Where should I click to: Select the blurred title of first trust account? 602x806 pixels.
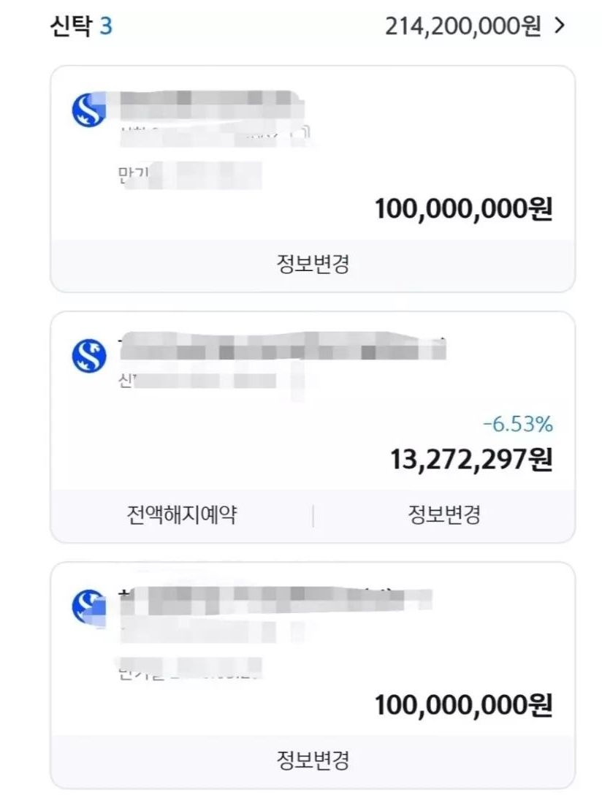212,104
